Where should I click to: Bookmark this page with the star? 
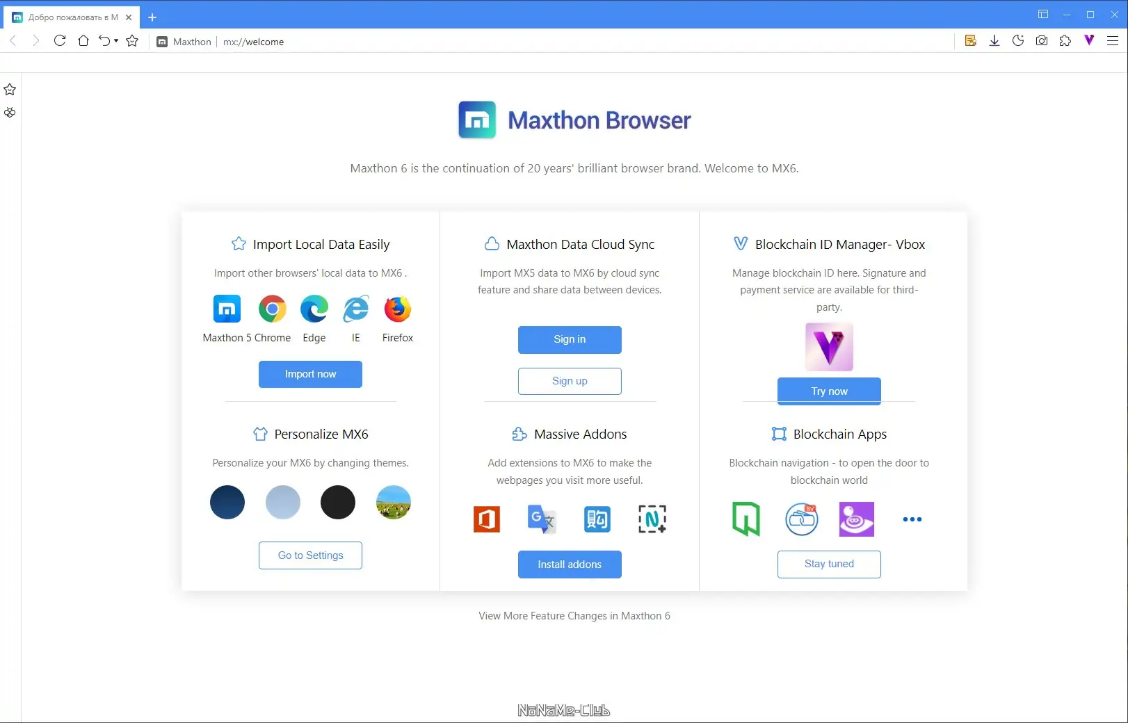(132, 41)
